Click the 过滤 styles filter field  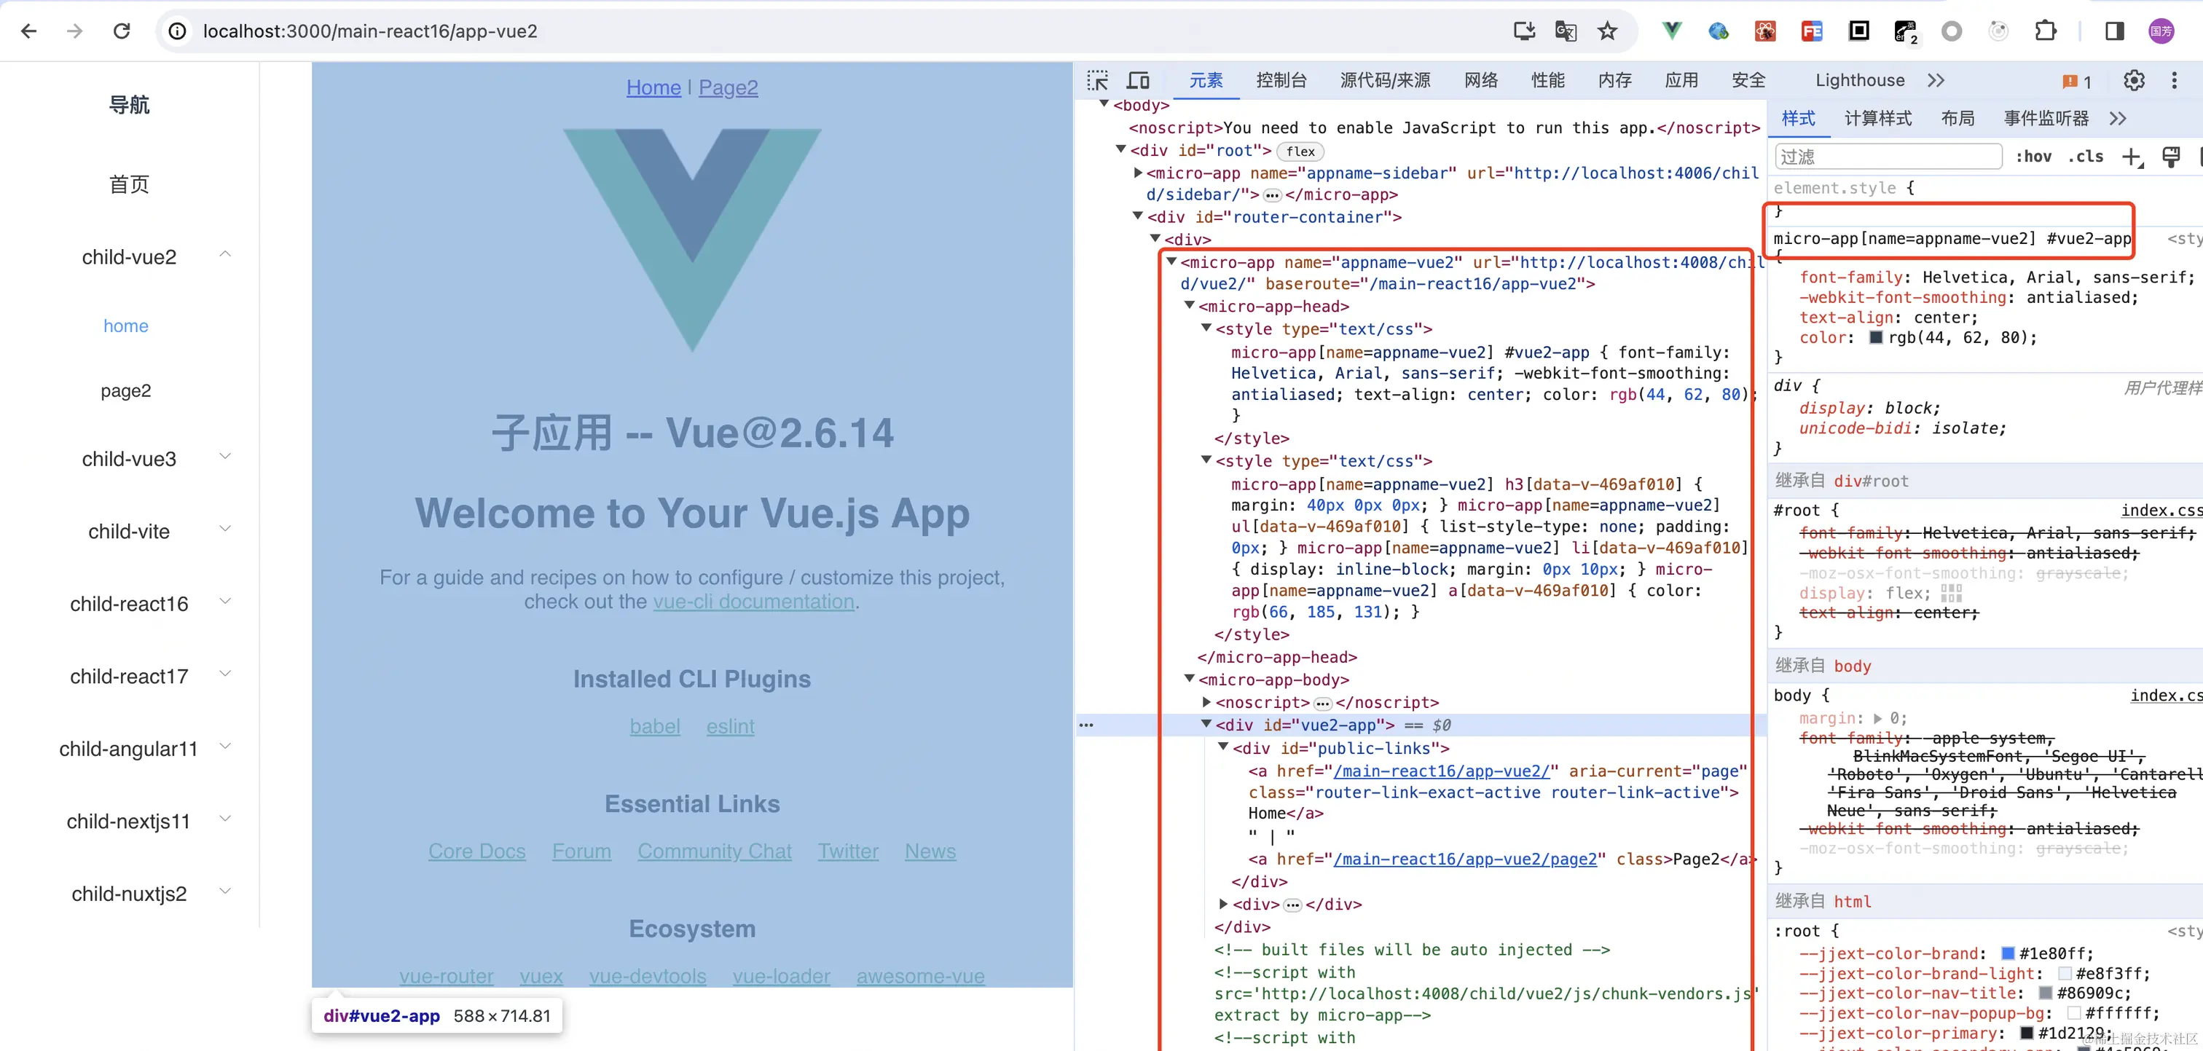(1888, 157)
